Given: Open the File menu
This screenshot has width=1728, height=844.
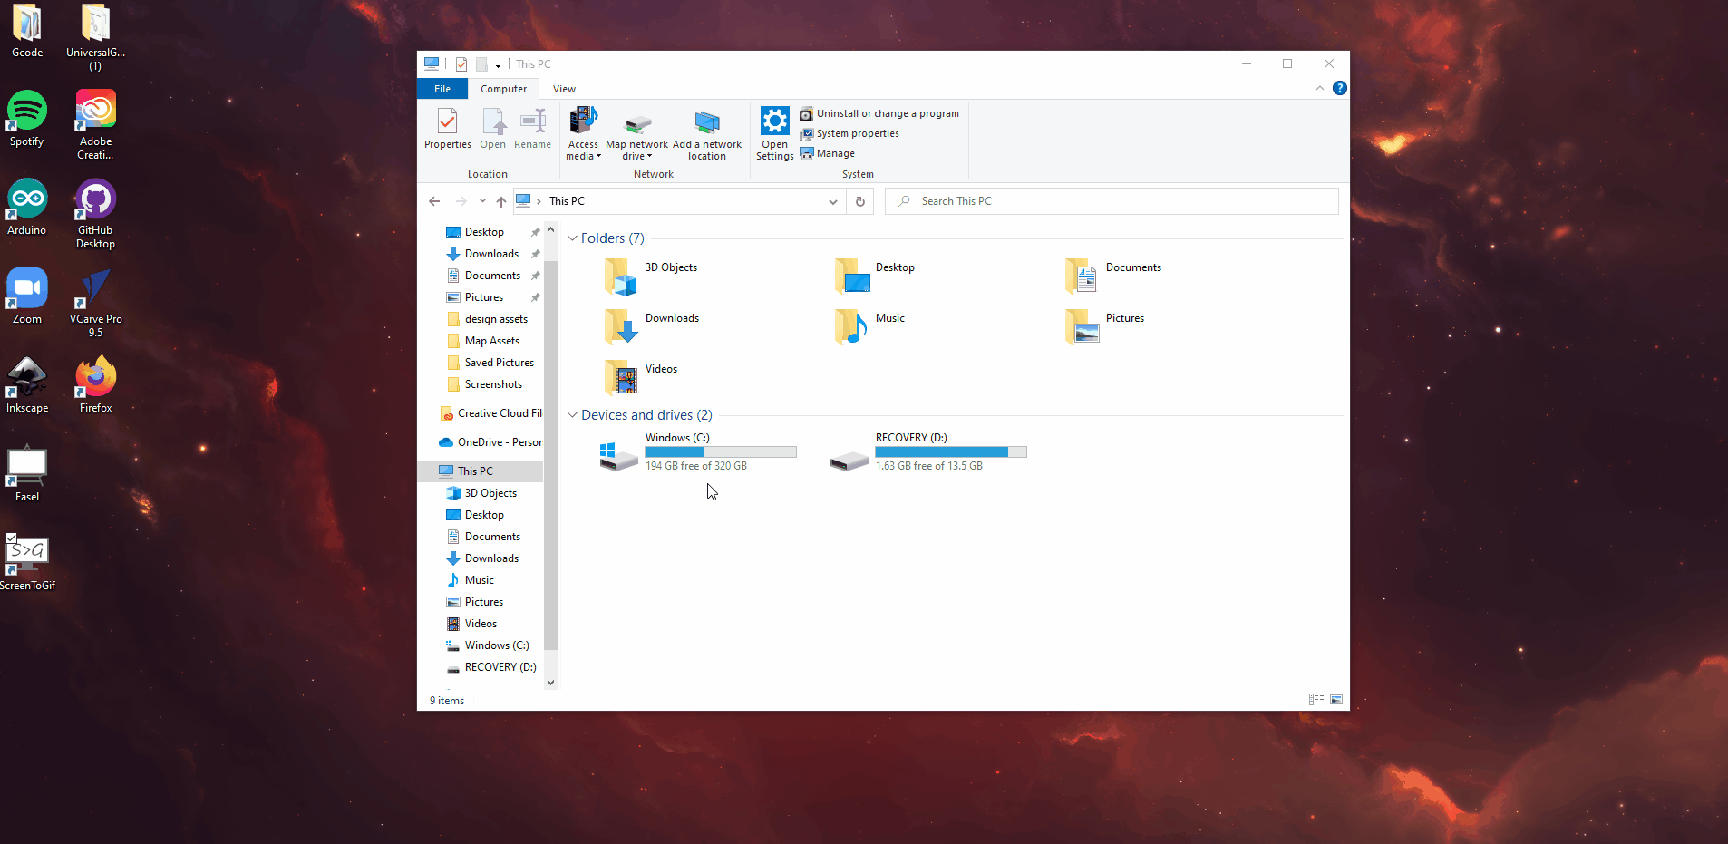Looking at the screenshot, I should (442, 88).
